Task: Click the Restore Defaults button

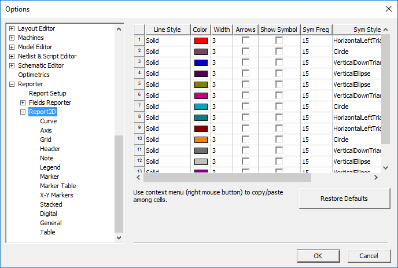Action: pos(344,199)
